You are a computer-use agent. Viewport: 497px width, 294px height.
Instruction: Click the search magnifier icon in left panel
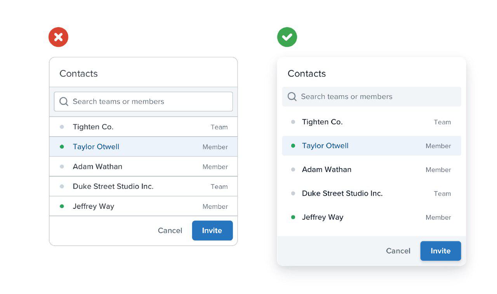64,101
